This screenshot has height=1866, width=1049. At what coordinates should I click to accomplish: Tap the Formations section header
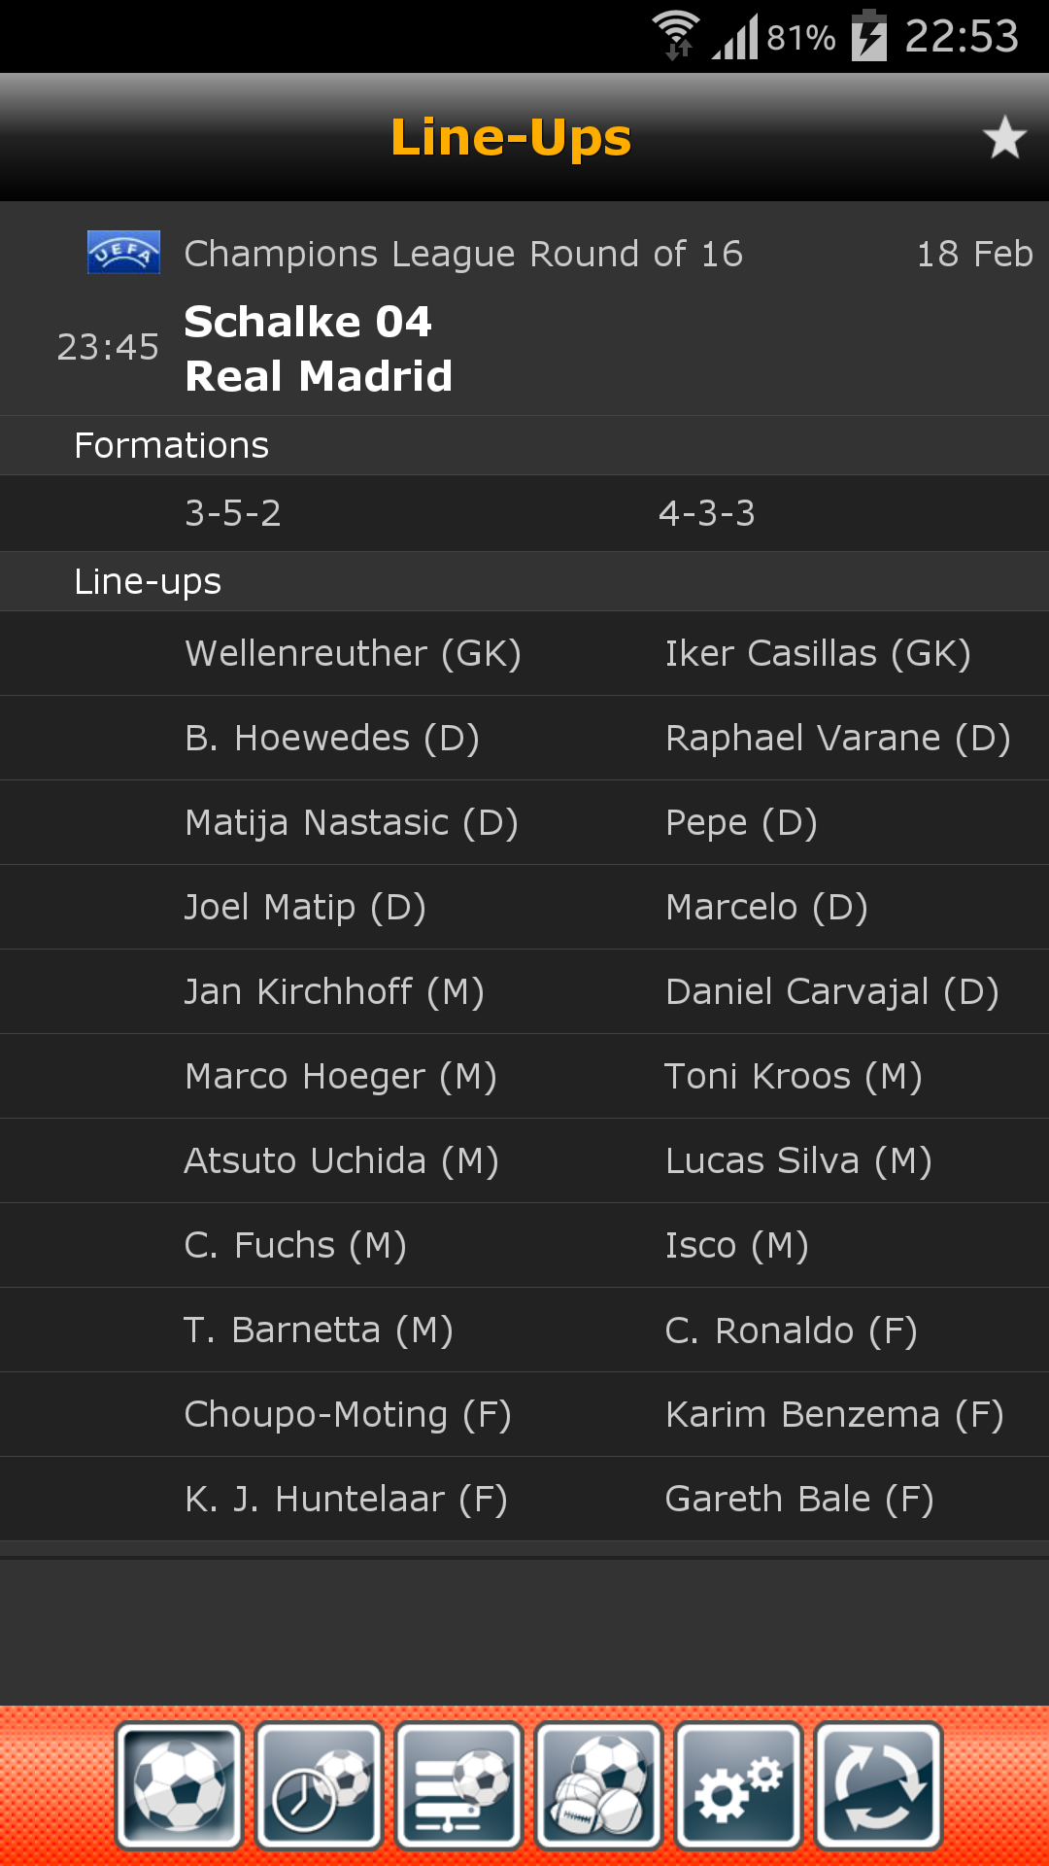[x=172, y=445]
